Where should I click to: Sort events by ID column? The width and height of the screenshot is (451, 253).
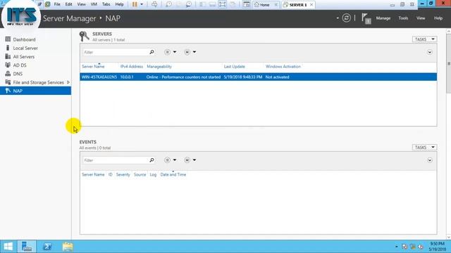point(110,175)
